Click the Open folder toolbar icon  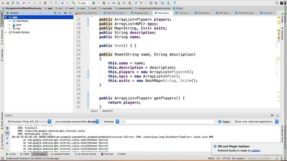pyautogui.click(x=3, y=3)
